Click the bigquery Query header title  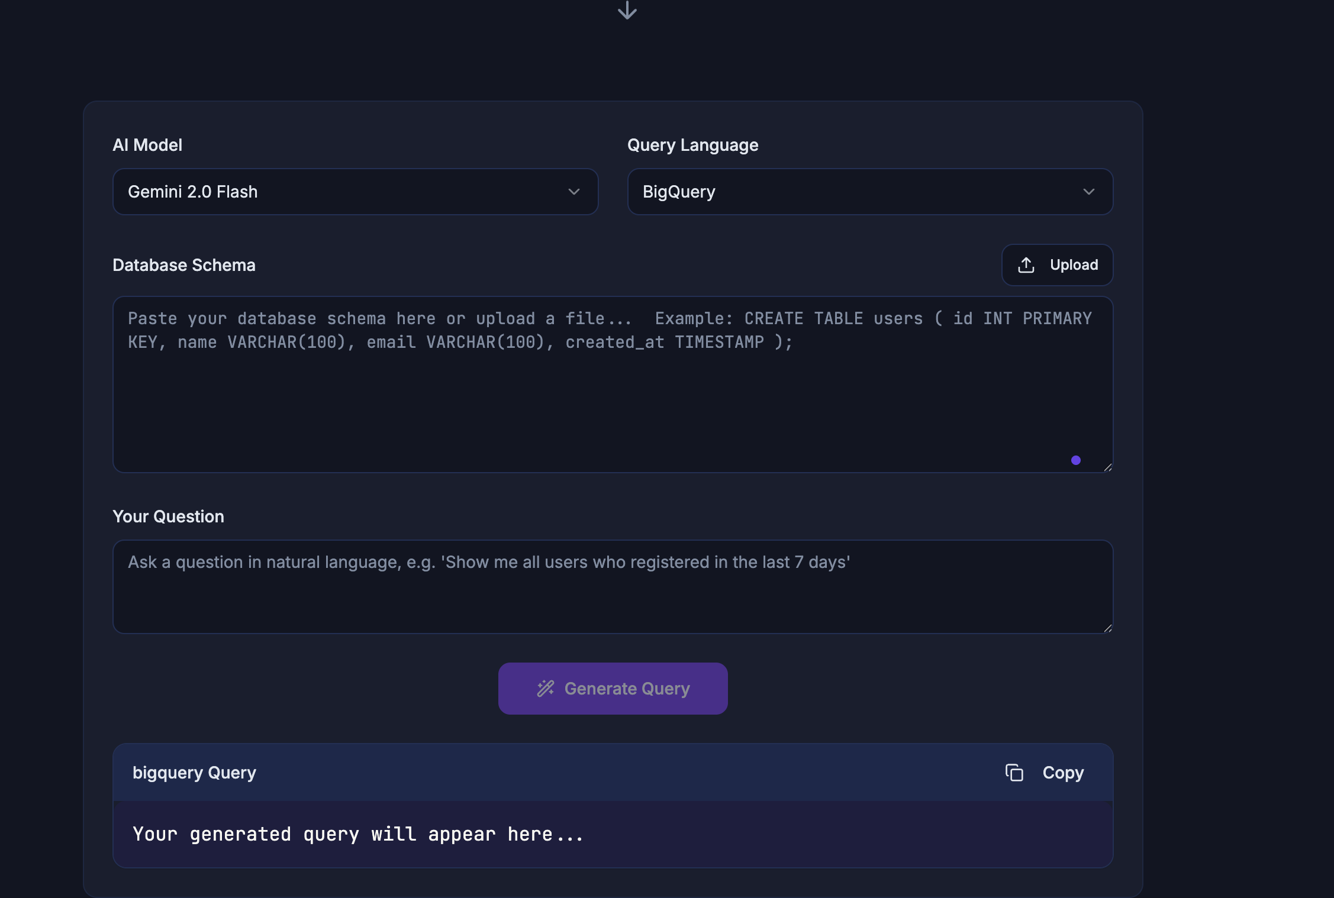tap(194, 773)
